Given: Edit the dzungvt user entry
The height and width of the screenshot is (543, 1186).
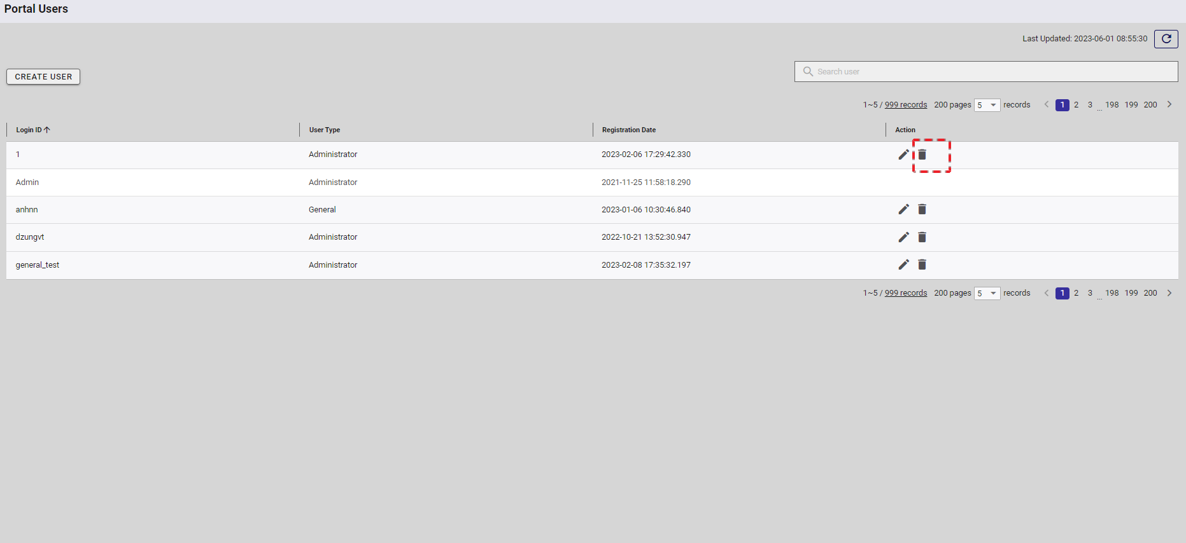Looking at the screenshot, I should click(x=903, y=237).
